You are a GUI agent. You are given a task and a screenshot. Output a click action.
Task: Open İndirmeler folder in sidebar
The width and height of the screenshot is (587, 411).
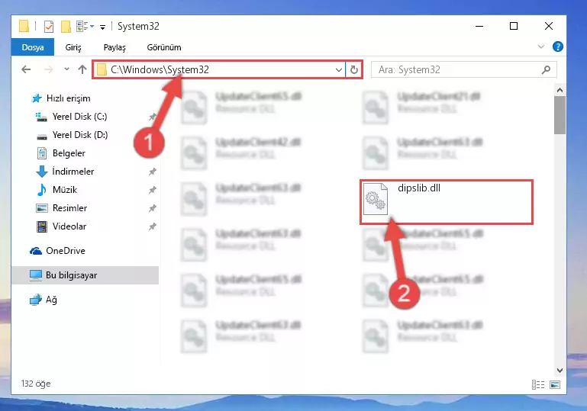coord(65,172)
